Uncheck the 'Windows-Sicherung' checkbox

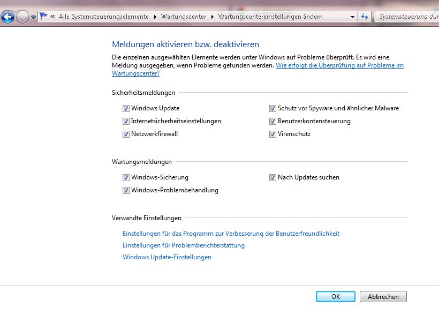click(x=126, y=177)
